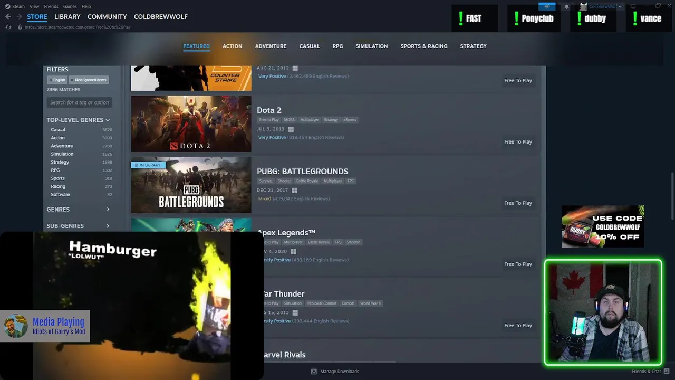Filter by Action genre
This screenshot has width=675, height=380.
(x=57, y=138)
